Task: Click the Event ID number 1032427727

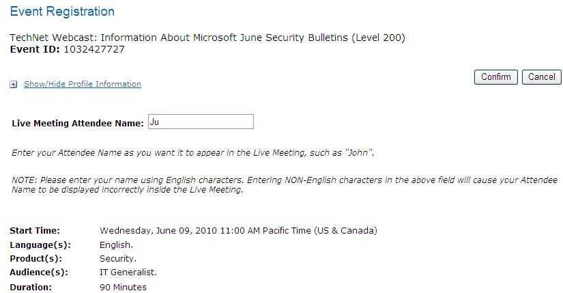Action: pos(94,49)
